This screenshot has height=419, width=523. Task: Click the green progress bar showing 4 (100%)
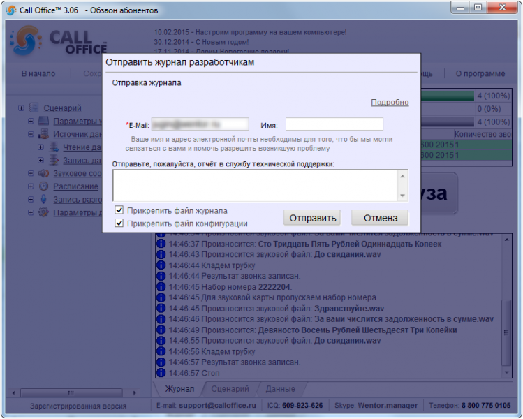[448, 96]
